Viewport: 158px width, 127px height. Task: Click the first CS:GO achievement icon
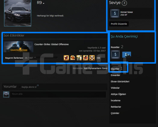click(x=66, y=58)
